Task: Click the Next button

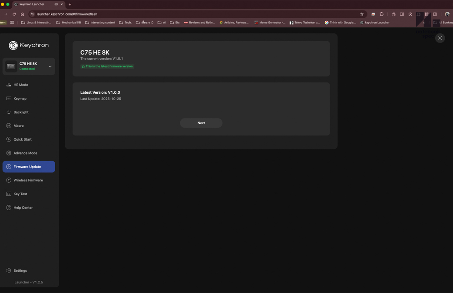Action: tap(201, 123)
